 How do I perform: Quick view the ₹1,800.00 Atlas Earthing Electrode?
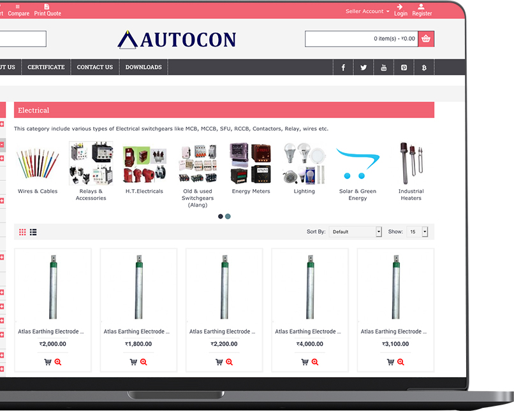[143, 362]
